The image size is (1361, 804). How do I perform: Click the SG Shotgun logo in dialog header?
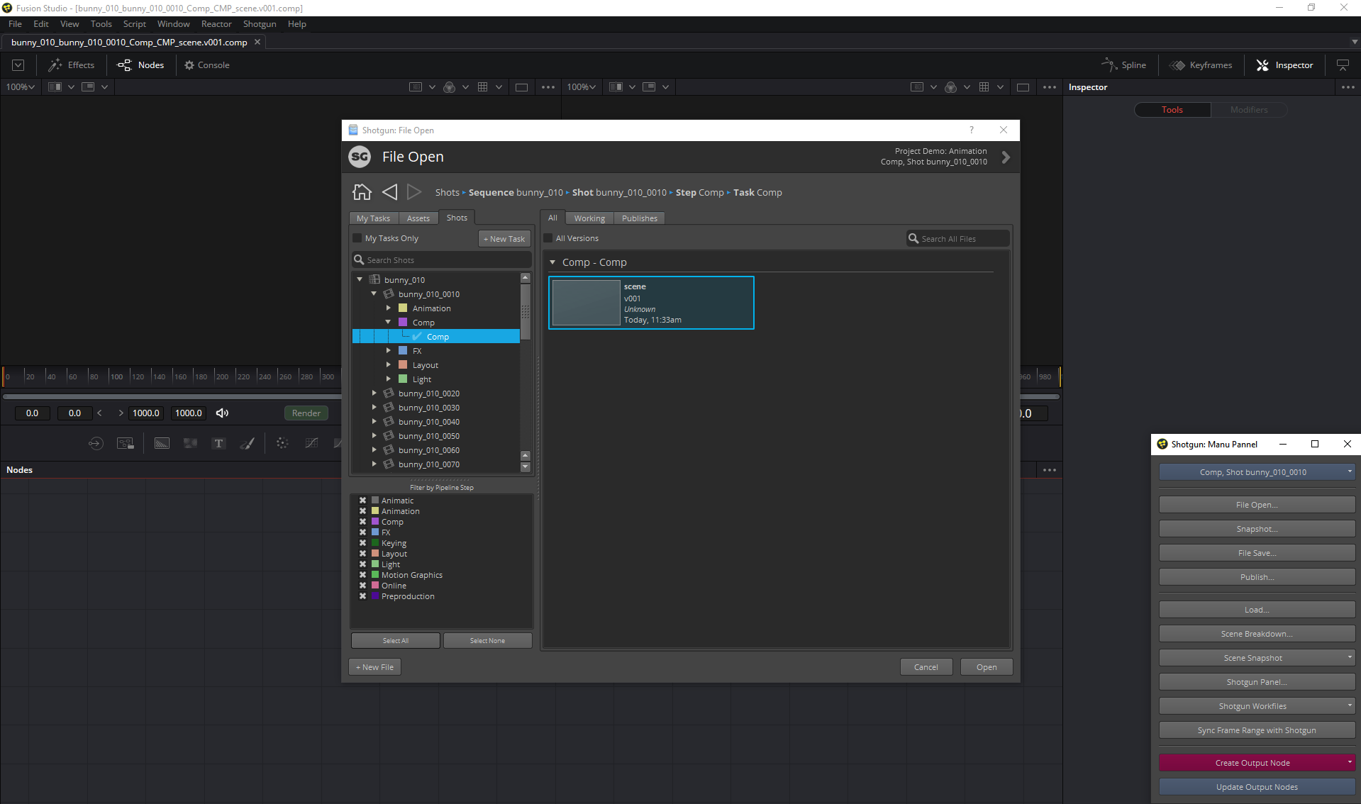[x=360, y=157]
